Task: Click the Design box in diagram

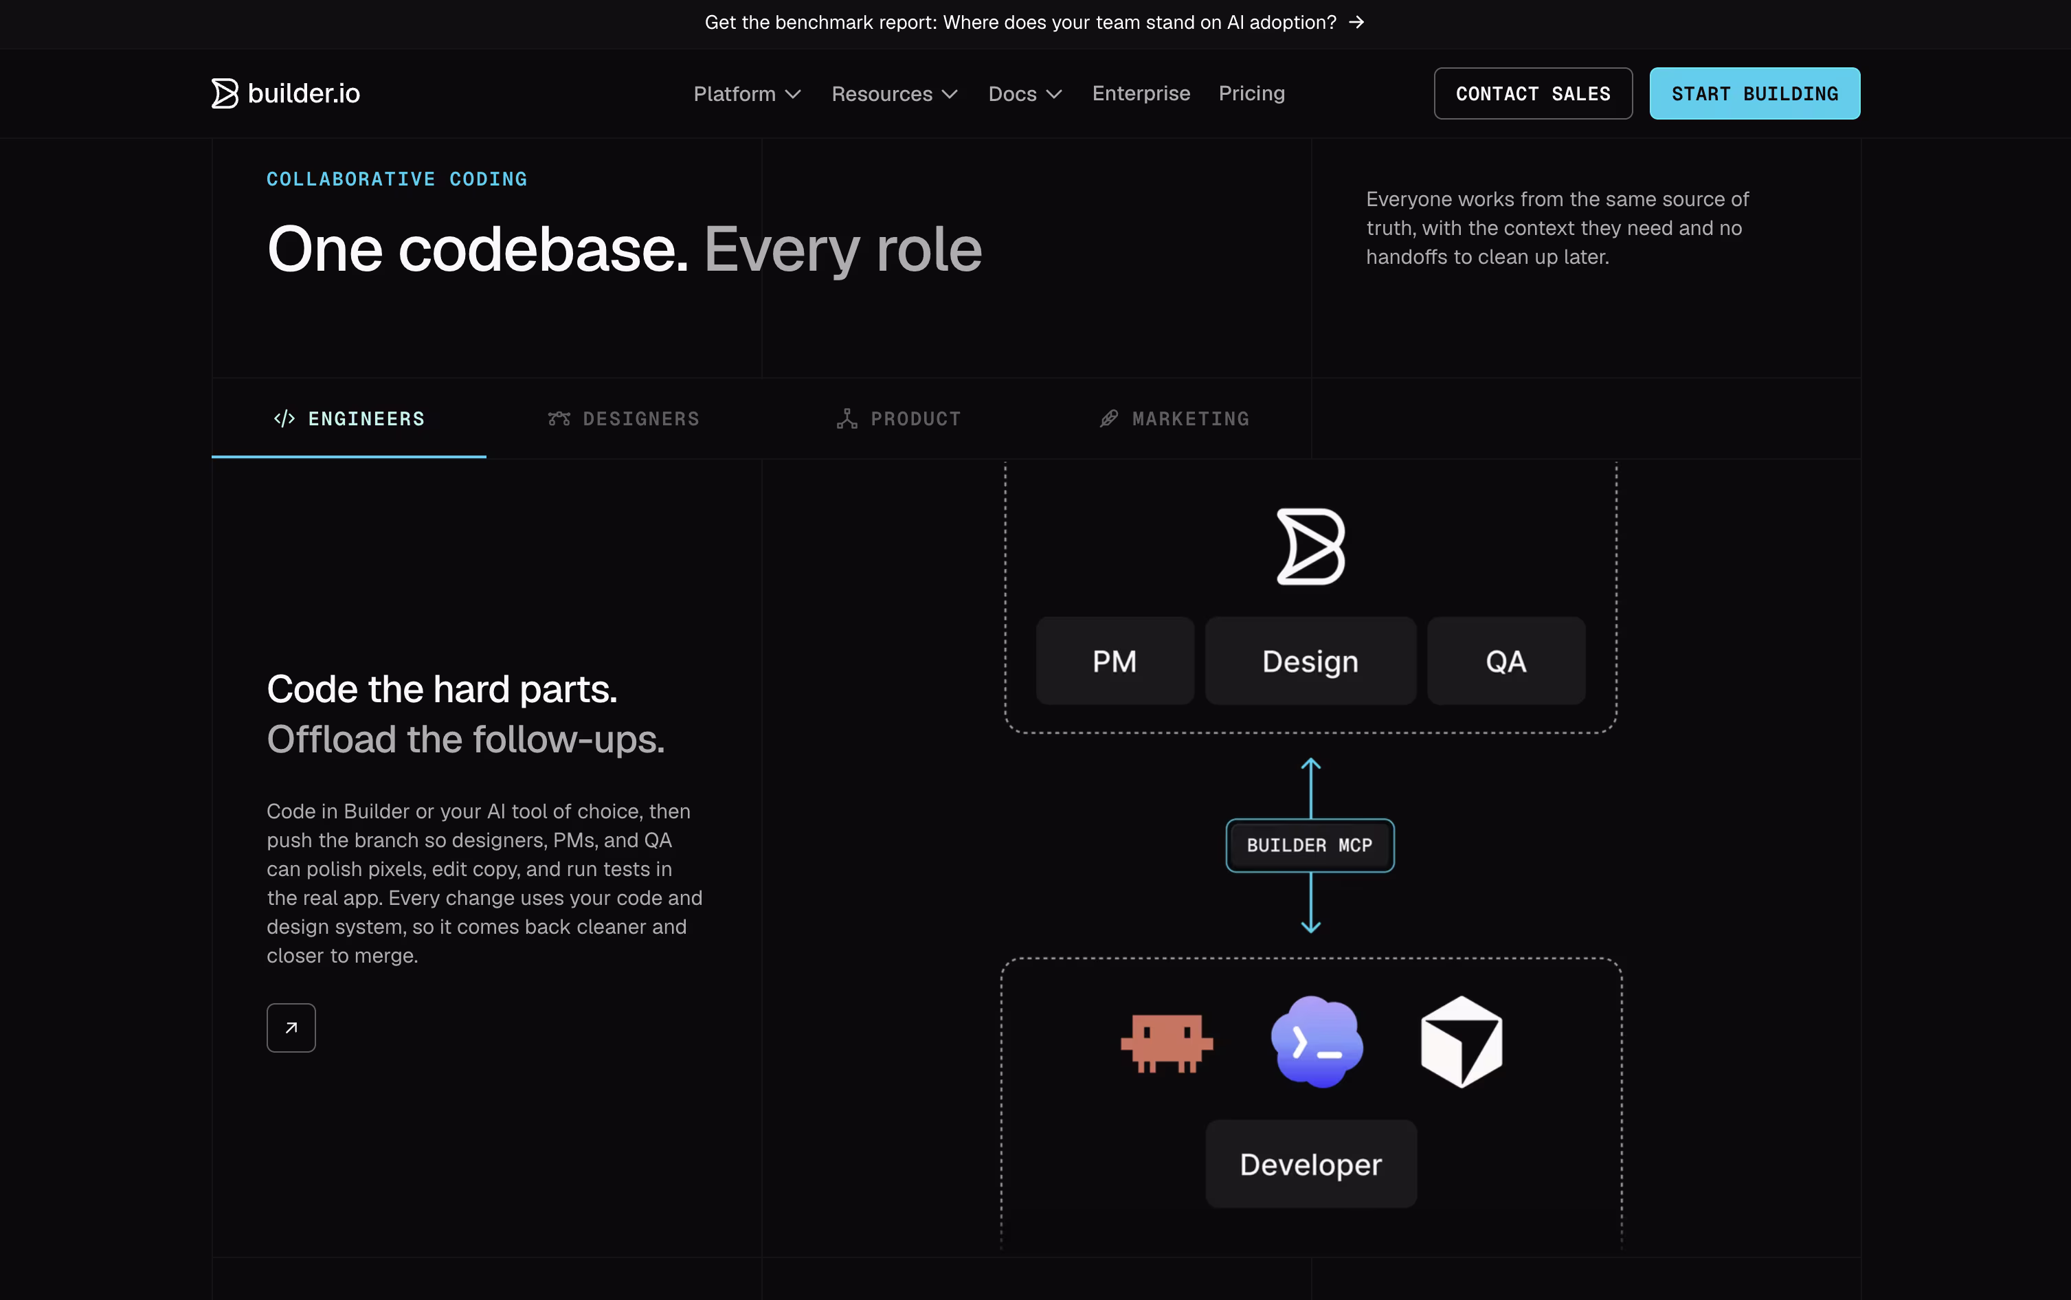Action: (1310, 661)
